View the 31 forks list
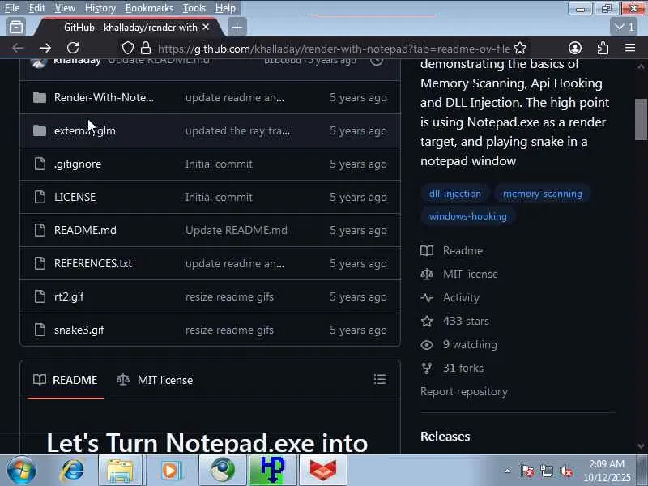 [452, 368]
